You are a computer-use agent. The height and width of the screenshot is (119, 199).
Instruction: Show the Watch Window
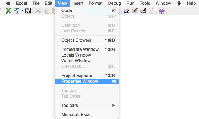tap(87, 61)
